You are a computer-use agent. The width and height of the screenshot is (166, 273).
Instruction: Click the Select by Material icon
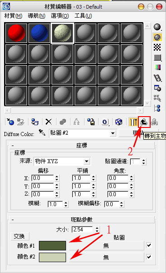[157, 98]
